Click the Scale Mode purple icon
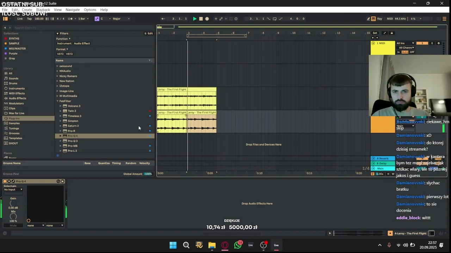 97,19
